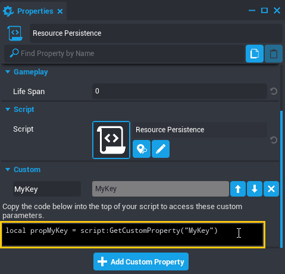Click the object name field Resource Persistence
The height and width of the screenshot is (274, 285).
coord(156,33)
